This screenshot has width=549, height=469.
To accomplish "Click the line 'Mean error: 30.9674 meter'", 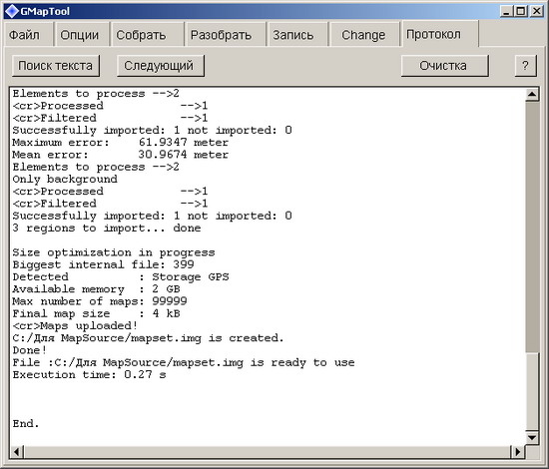I will pyautogui.click(x=120, y=155).
